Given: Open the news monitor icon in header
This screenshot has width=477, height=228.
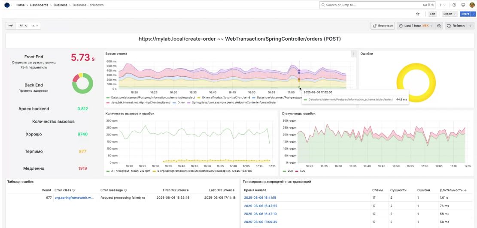Looking at the screenshot, I should 463,5.
